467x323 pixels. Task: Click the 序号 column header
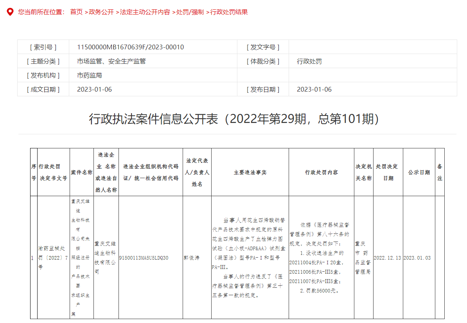pyautogui.click(x=34, y=172)
